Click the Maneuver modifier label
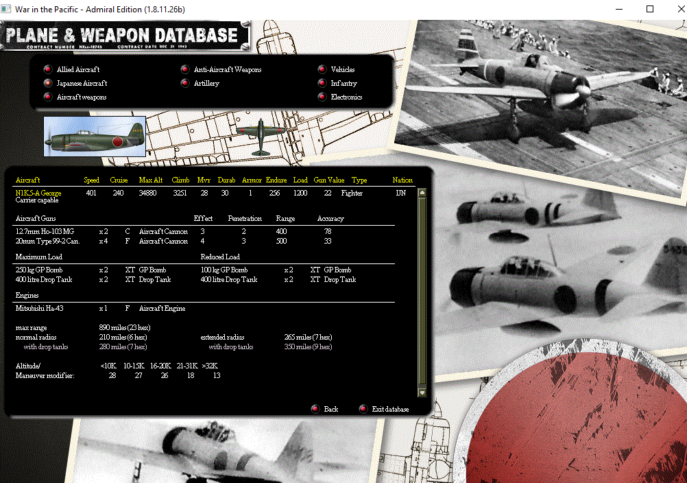This screenshot has height=483, width=687. 45,375
